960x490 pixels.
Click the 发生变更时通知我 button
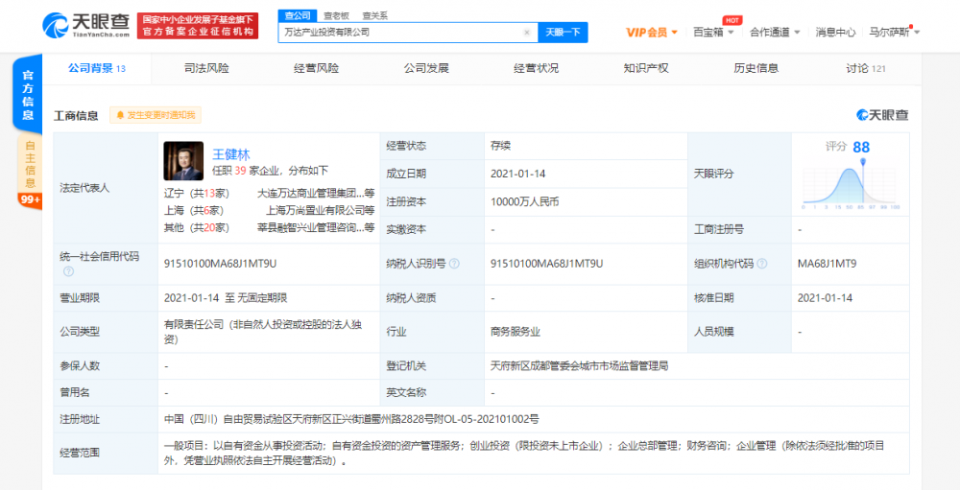coord(156,115)
